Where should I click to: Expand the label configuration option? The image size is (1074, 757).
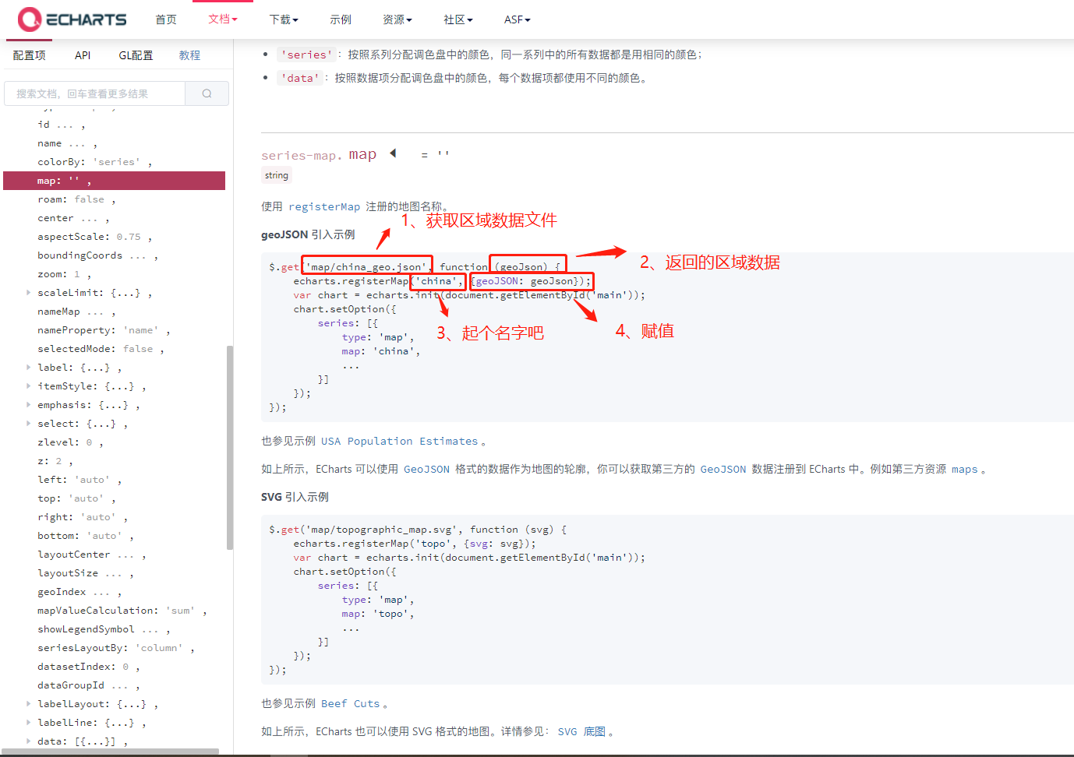coord(28,367)
